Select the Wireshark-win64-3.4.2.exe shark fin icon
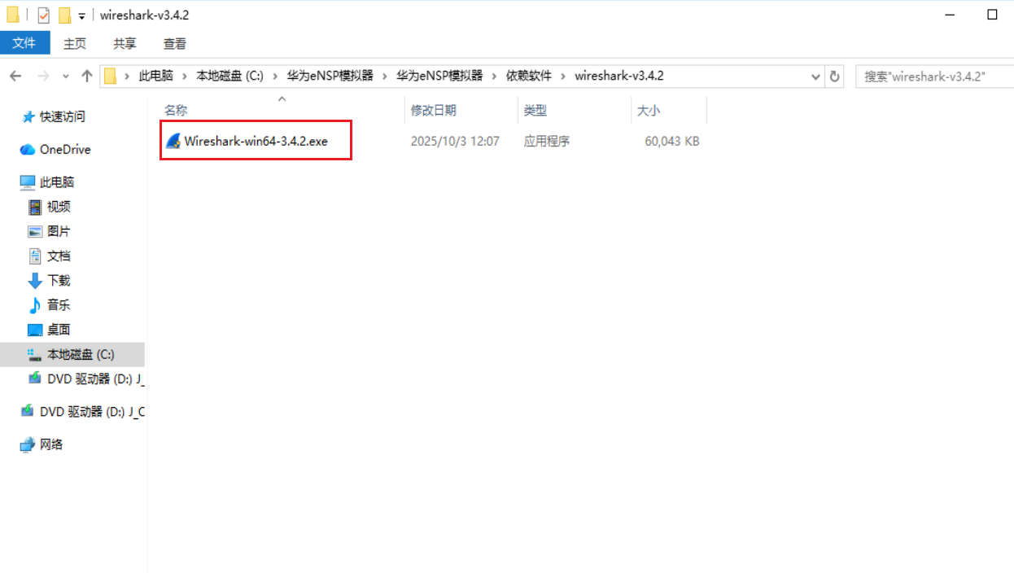Viewport: 1014px width, 573px height. pos(173,141)
